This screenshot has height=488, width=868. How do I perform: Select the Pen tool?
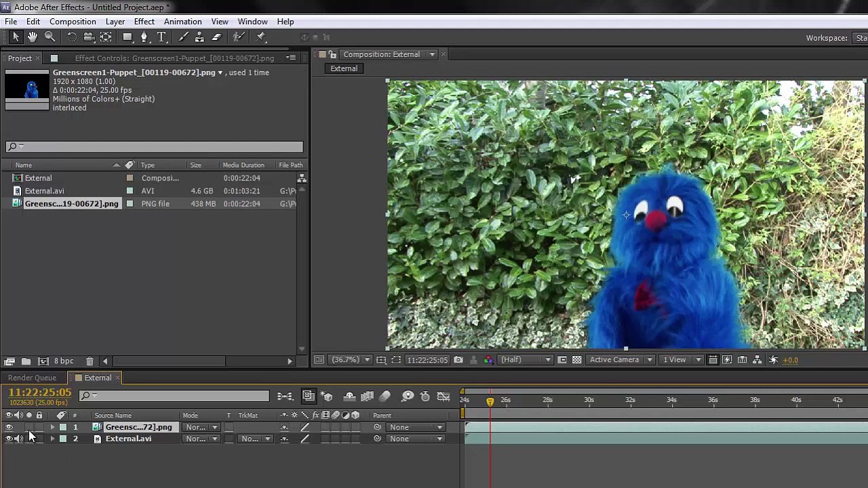coord(144,37)
